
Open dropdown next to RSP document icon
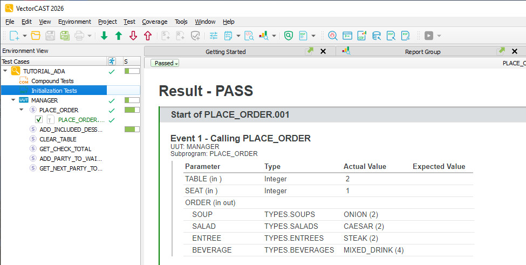click(313, 36)
